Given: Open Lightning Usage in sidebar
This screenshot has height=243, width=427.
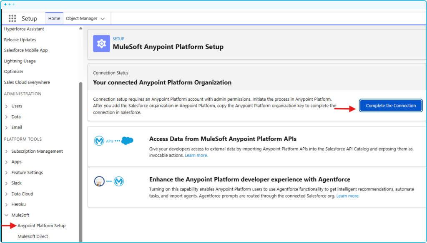Looking at the screenshot, I should pyautogui.click(x=20, y=61).
